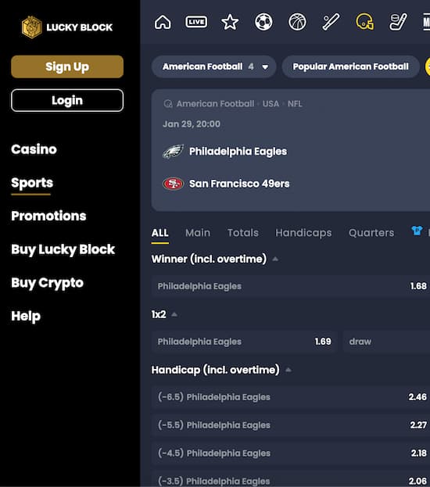Select the soccer ball sport icon
Screen dimensions: 430x487
tap(263, 22)
